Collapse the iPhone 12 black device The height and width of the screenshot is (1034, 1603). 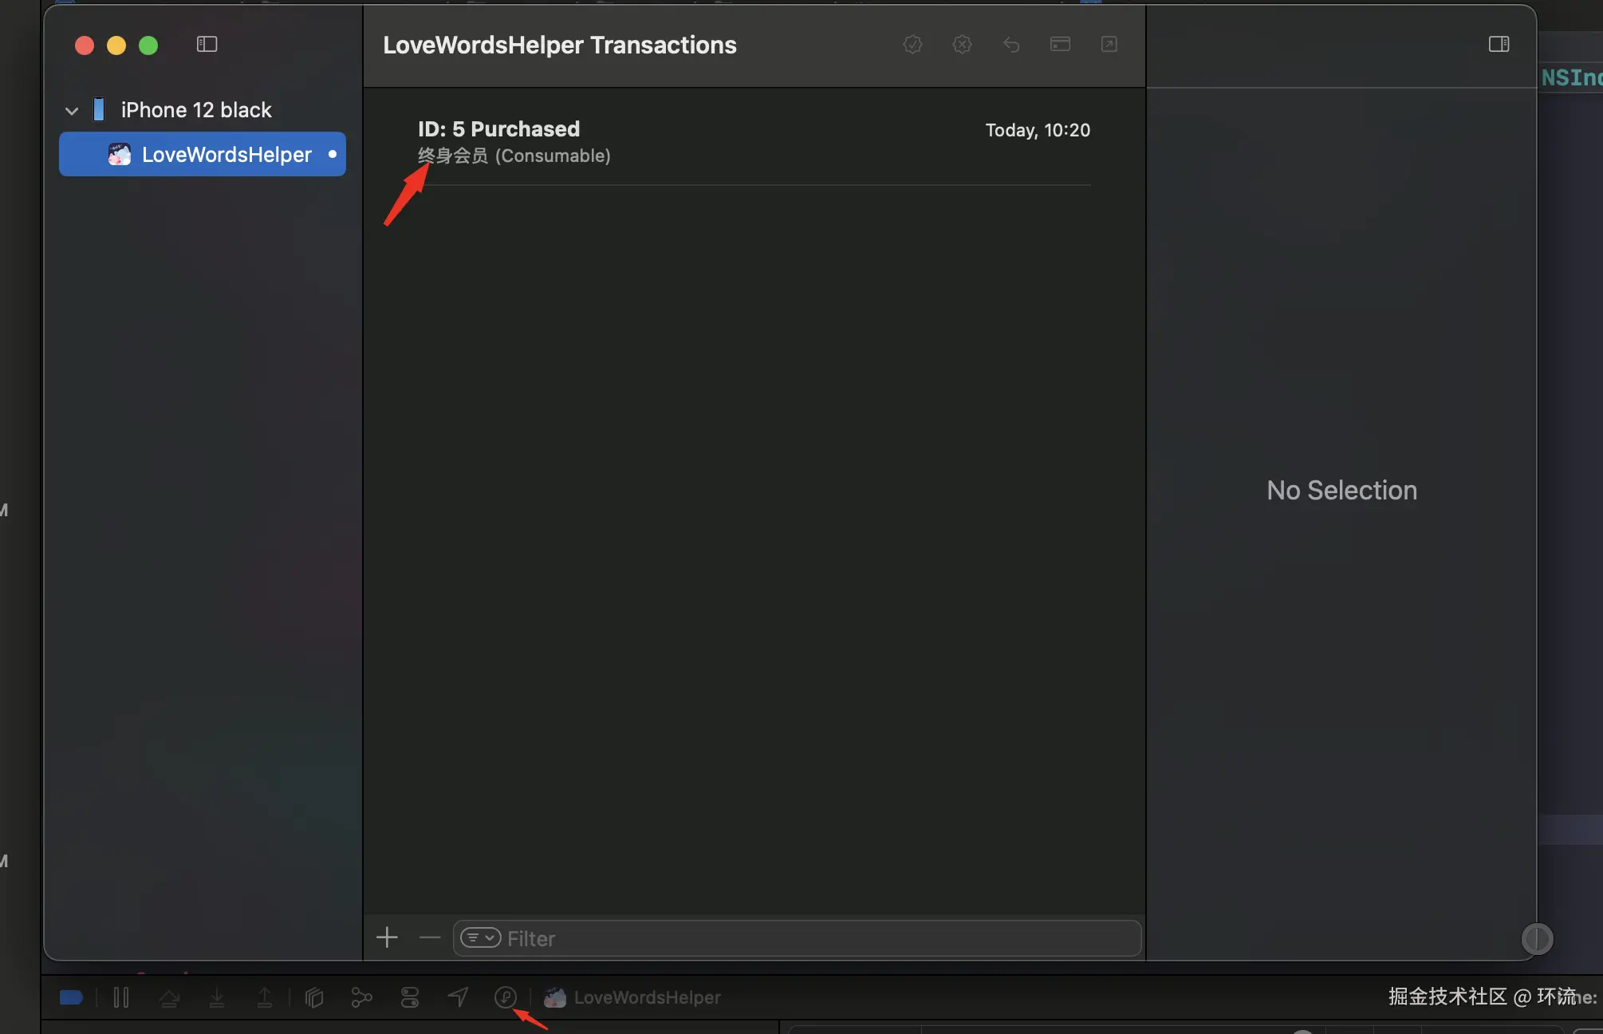click(x=72, y=111)
